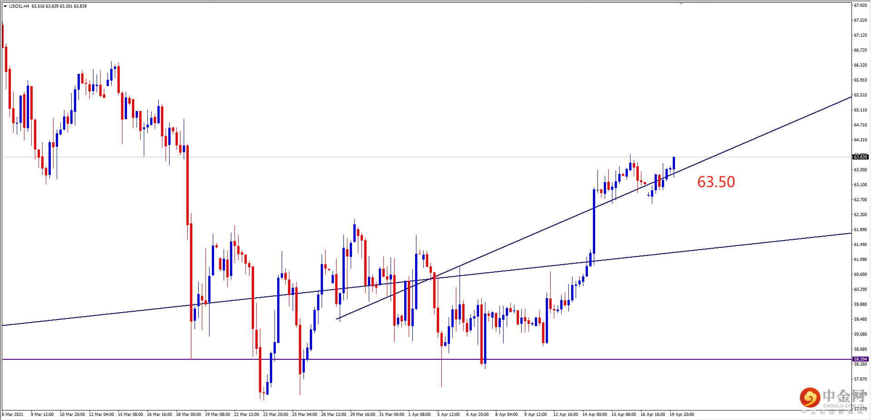This screenshot has width=871, height=420.
Task: Click the 18 Mar 00:00 time label
Action: tap(188, 414)
